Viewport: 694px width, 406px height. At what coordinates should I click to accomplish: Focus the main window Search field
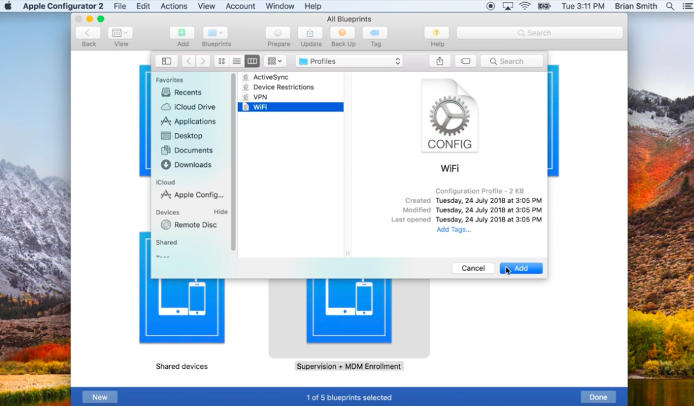(x=539, y=33)
